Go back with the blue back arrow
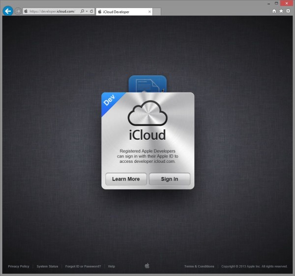 [8, 11]
